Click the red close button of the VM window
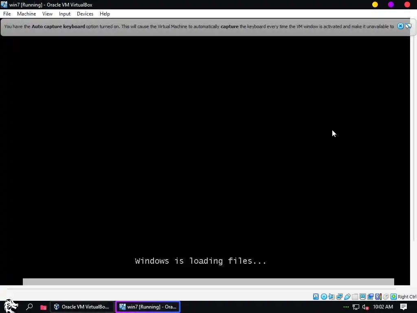 (407, 4)
